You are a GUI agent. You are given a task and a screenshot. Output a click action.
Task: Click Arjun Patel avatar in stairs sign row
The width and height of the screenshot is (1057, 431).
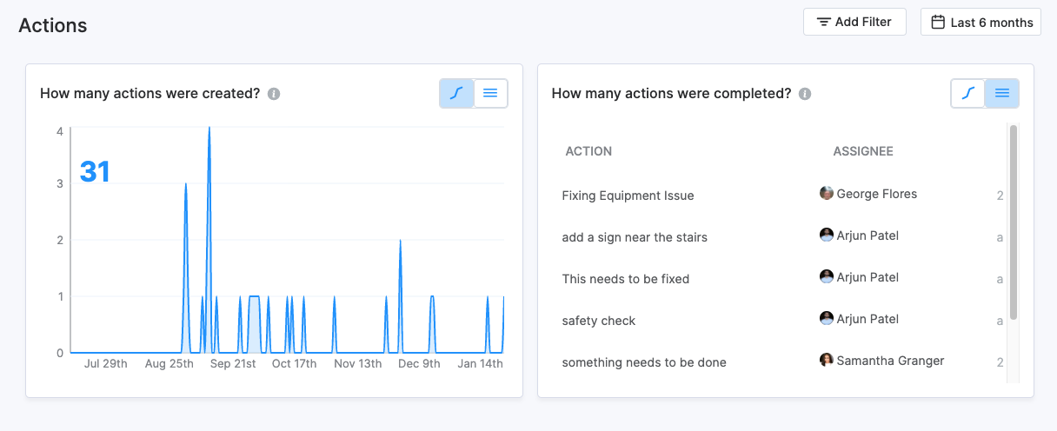[827, 235]
